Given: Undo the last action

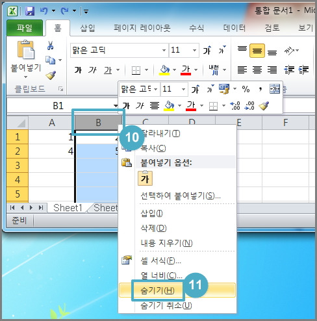Looking at the screenshot, I should [44, 10].
